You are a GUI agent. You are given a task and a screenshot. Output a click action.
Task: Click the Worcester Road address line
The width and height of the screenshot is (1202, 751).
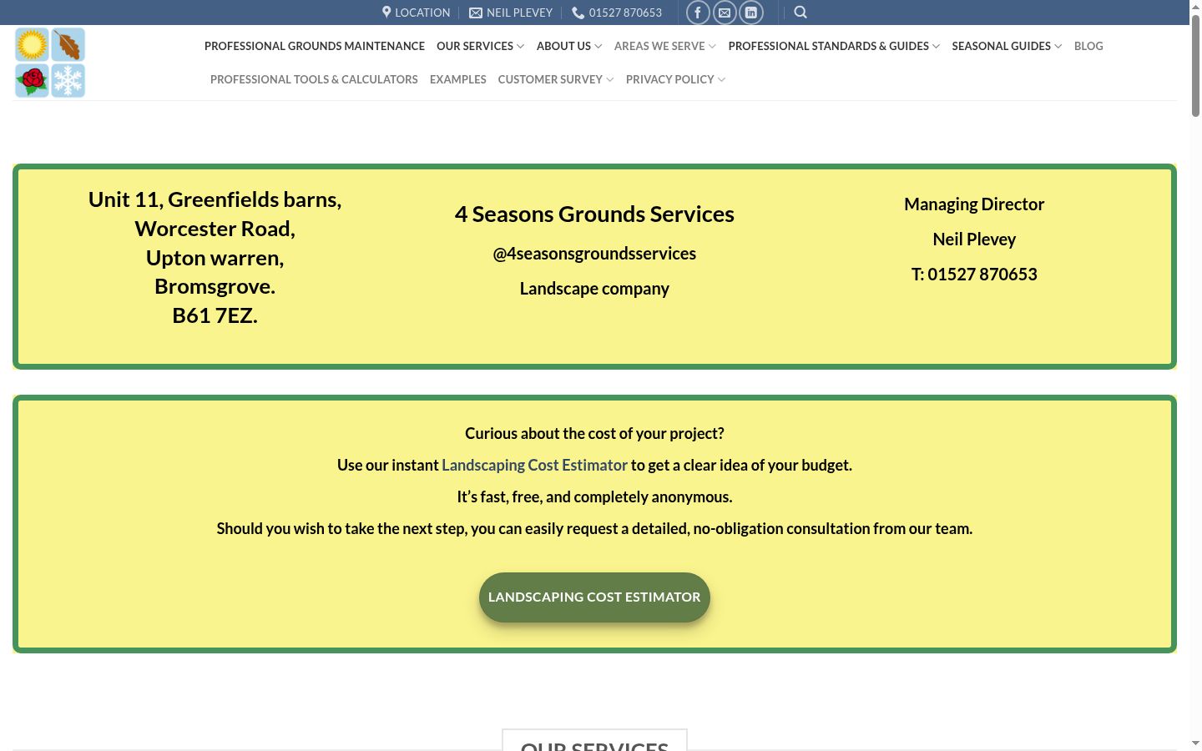[215, 229]
